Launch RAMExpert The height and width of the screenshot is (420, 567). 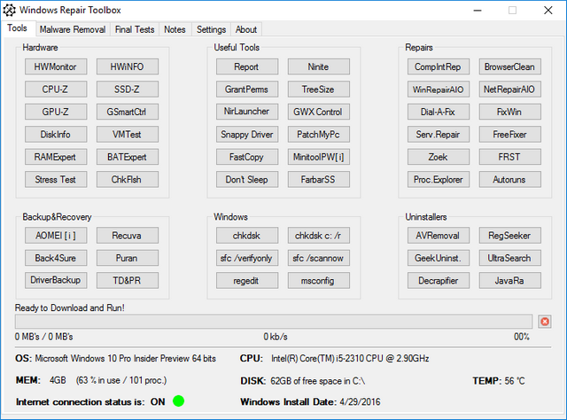pos(56,157)
